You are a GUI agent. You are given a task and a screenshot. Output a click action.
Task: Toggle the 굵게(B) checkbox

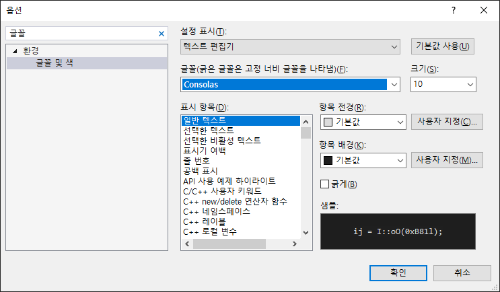(324, 184)
